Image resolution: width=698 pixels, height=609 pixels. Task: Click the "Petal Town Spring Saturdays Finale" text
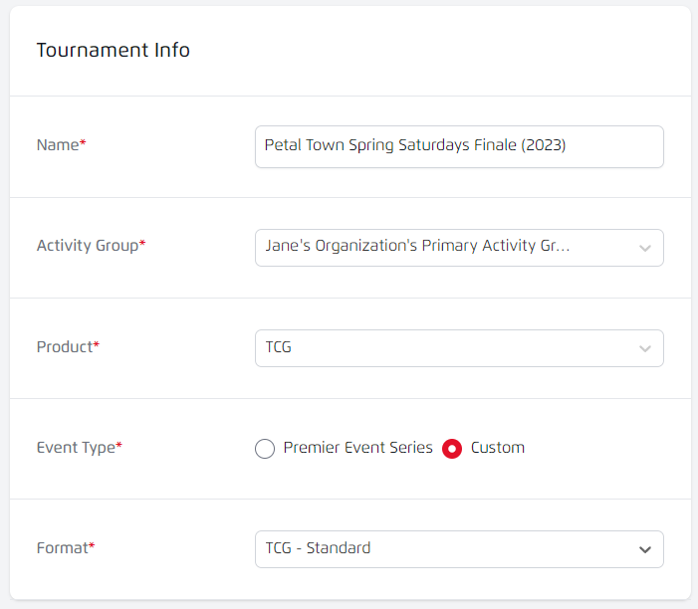coord(414,145)
